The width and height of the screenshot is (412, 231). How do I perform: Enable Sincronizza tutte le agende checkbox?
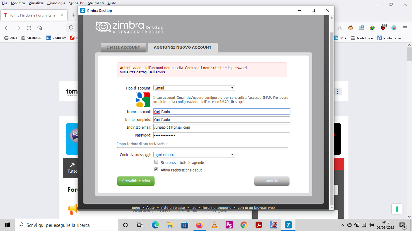[x=156, y=162]
